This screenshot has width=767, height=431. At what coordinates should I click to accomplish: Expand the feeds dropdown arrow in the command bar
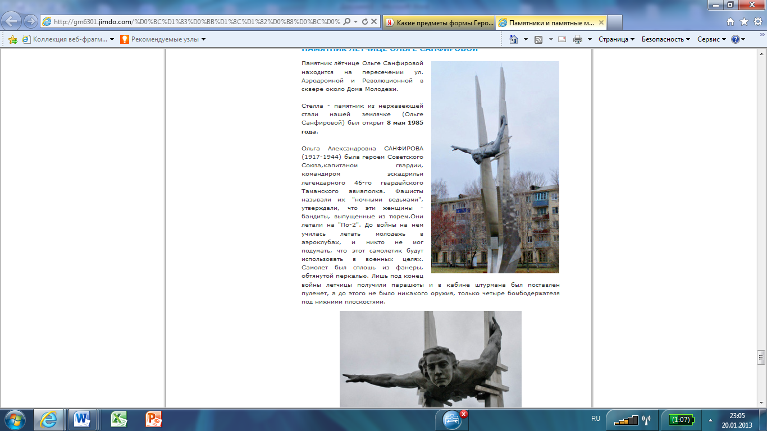551,39
